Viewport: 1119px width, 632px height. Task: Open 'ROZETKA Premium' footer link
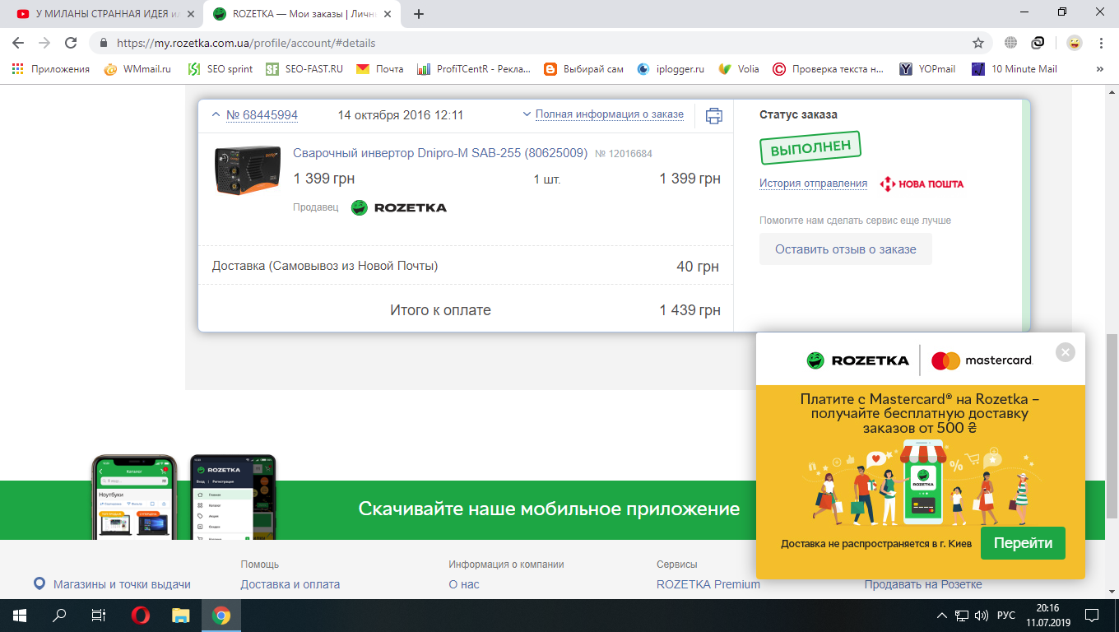click(x=708, y=584)
